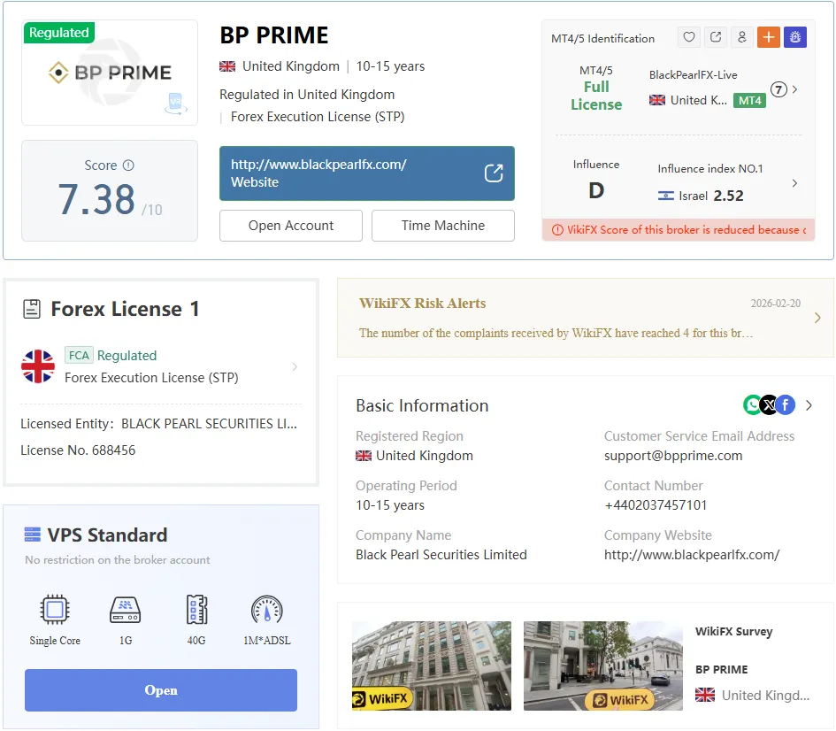Click the orange plus icon
The width and height of the screenshot is (836, 731).
click(768, 37)
